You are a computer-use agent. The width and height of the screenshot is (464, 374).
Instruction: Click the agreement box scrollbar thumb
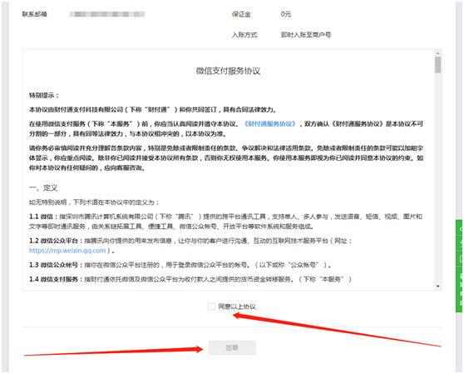(438, 65)
